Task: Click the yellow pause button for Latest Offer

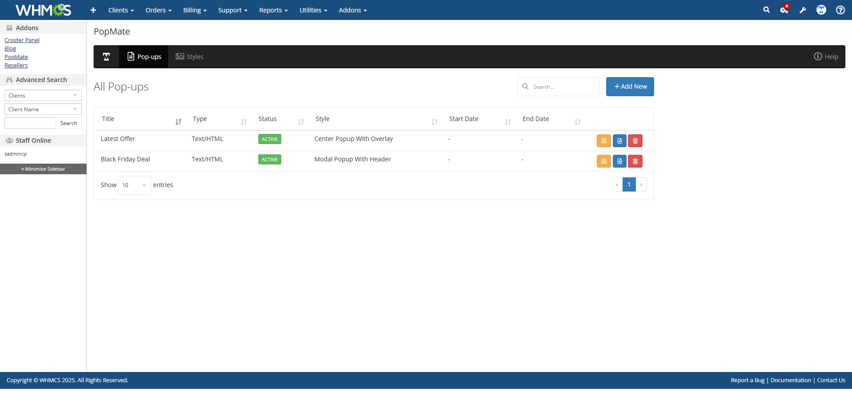Action: (x=604, y=141)
